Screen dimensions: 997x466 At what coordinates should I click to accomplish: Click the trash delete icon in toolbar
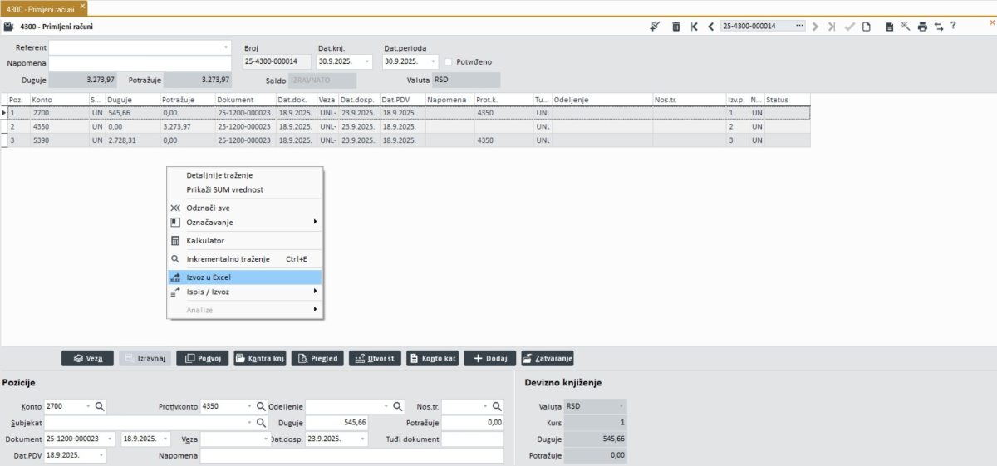coord(675,27)
